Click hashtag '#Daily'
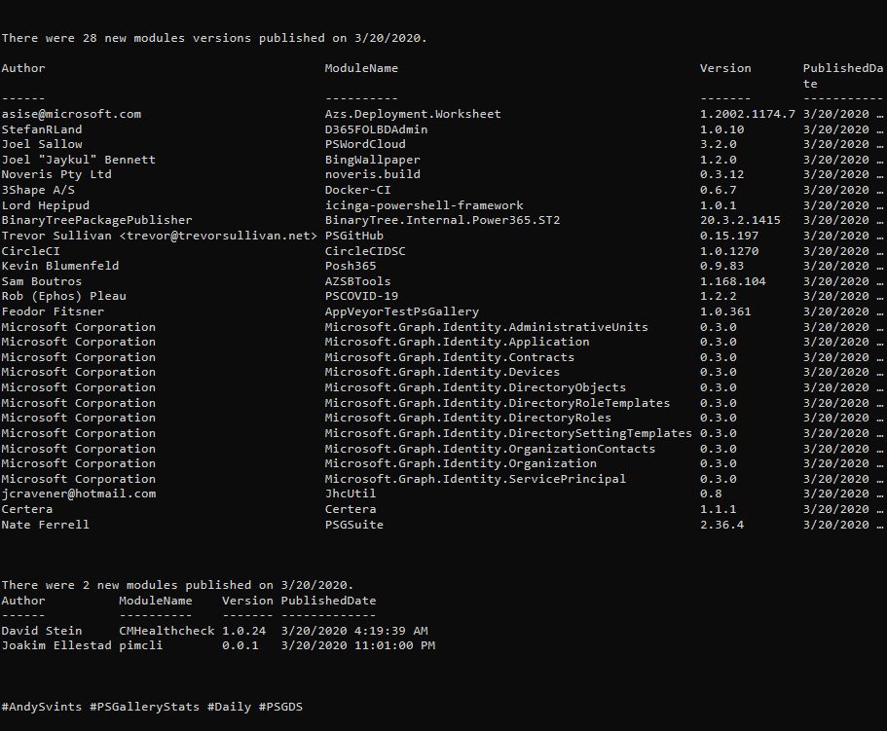Image resolution: width=887 pixels, height=731 pixels. tap(229, 708)
